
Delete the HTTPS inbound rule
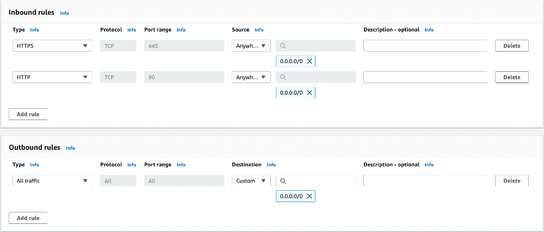[511, 46]
